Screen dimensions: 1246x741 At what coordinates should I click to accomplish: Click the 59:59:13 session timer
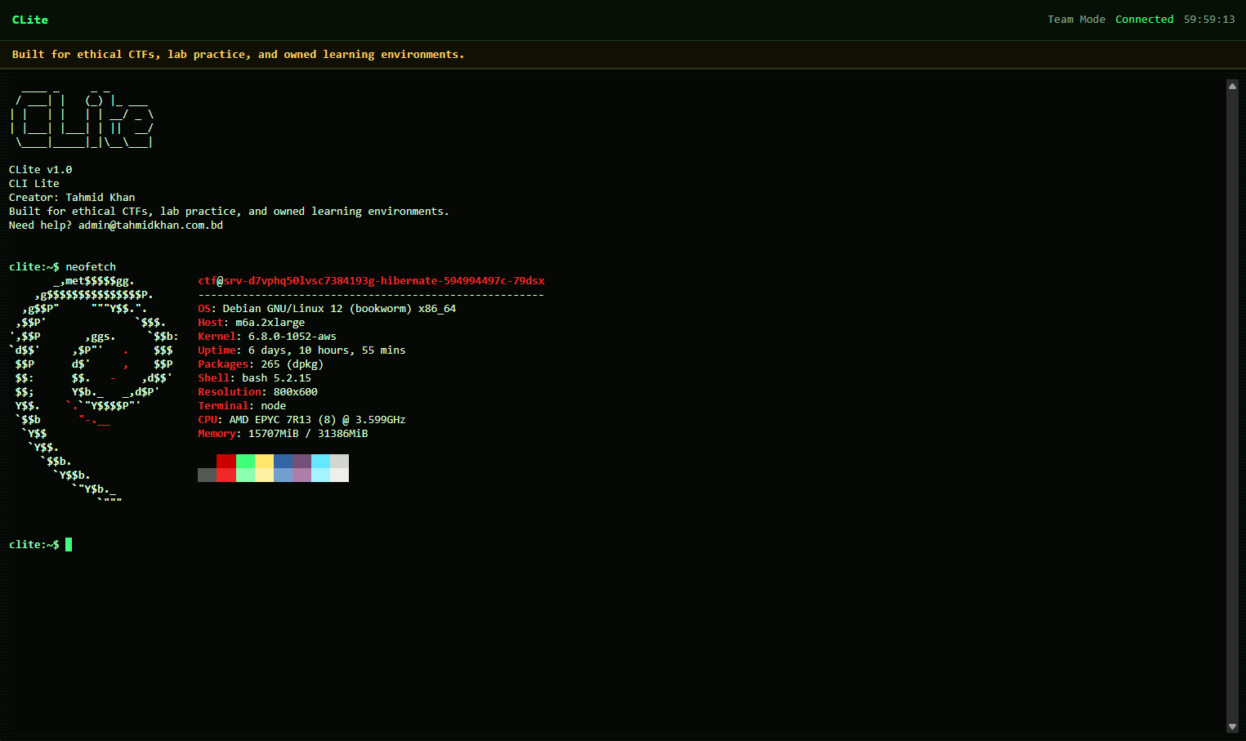click(1209, 20)
